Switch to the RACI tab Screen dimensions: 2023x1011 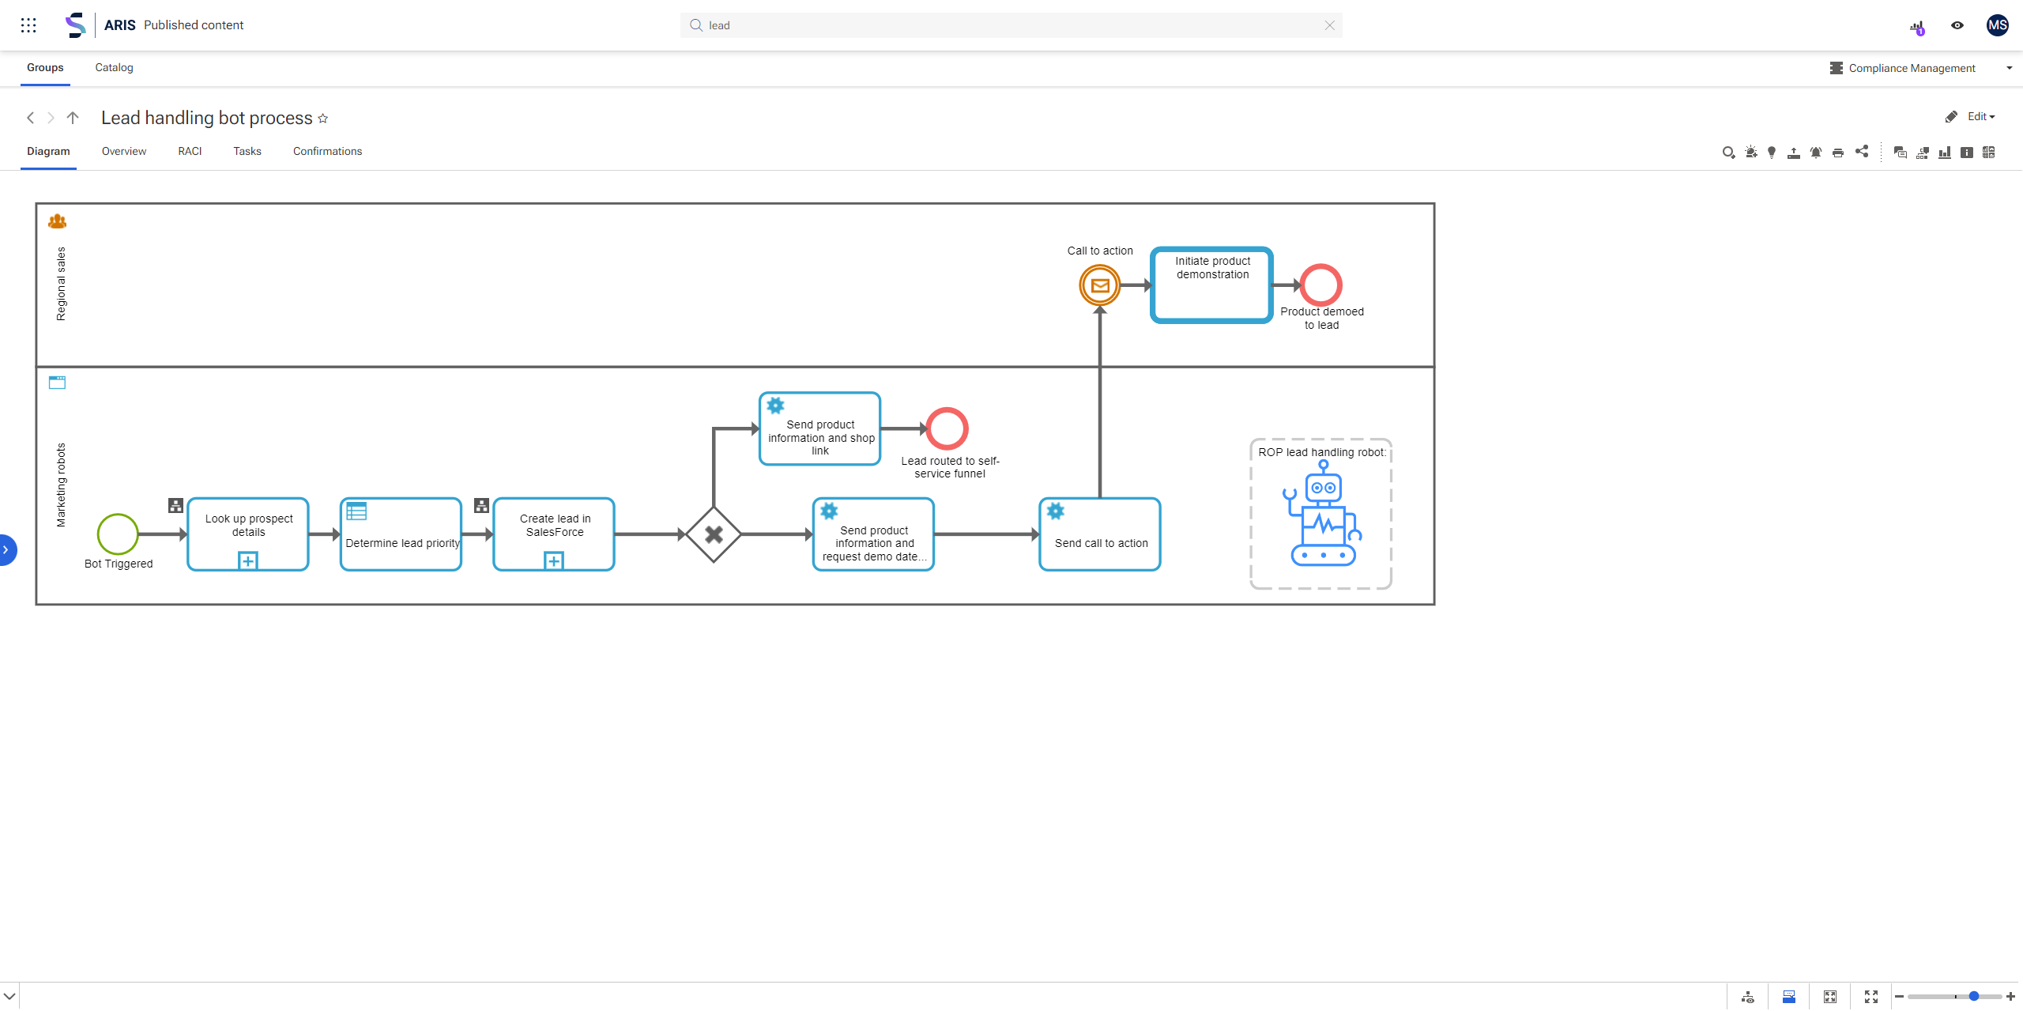pos(189,151)
